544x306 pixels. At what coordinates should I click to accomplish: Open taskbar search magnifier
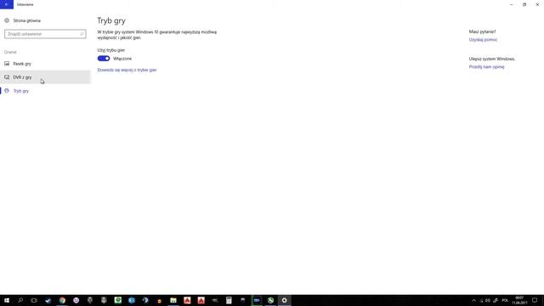pos(20,300)
